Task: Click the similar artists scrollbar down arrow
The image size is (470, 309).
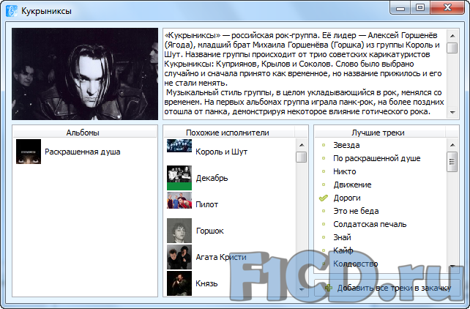Action: 302,289
